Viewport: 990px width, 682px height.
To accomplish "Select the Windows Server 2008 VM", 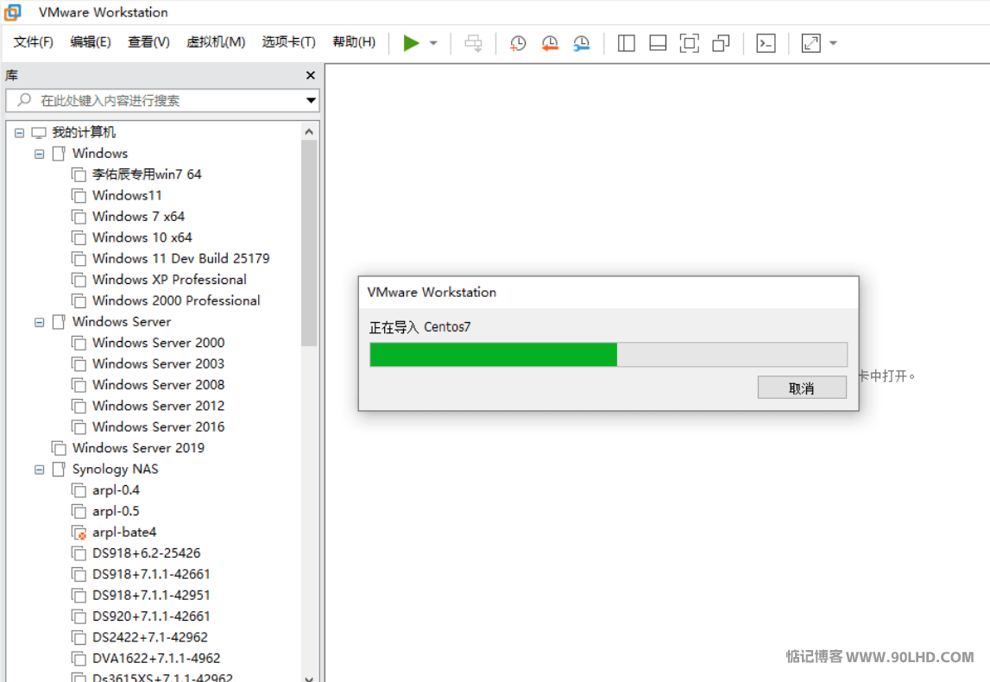I will click(159, 384).
